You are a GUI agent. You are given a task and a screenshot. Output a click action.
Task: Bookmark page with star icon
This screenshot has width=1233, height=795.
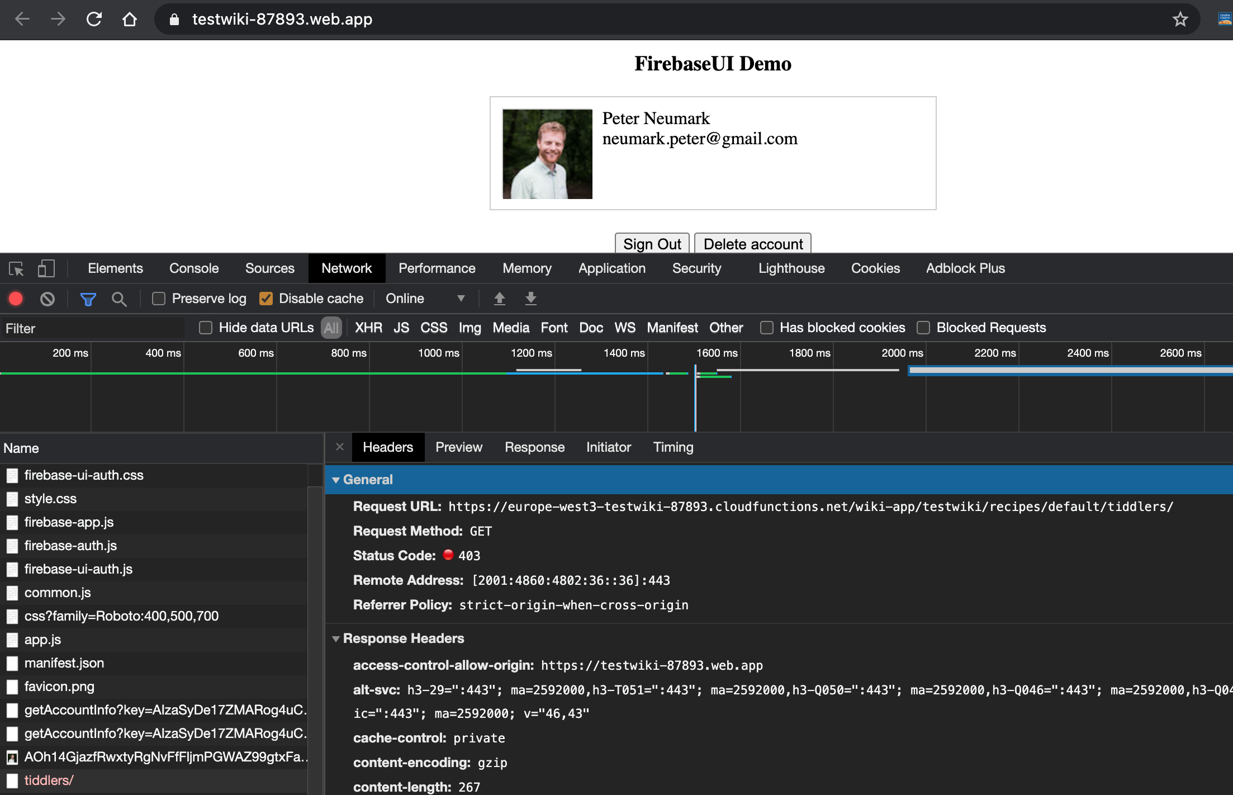[1180, 20]
